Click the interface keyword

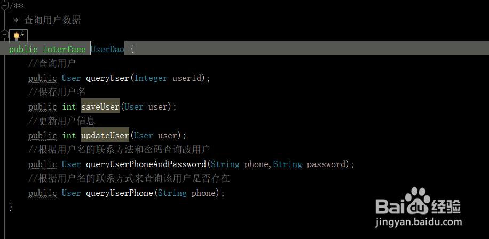[x=64, y=49]
